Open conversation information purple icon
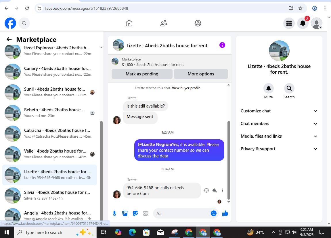The image size is (331, 238). (x=222, y=45)
